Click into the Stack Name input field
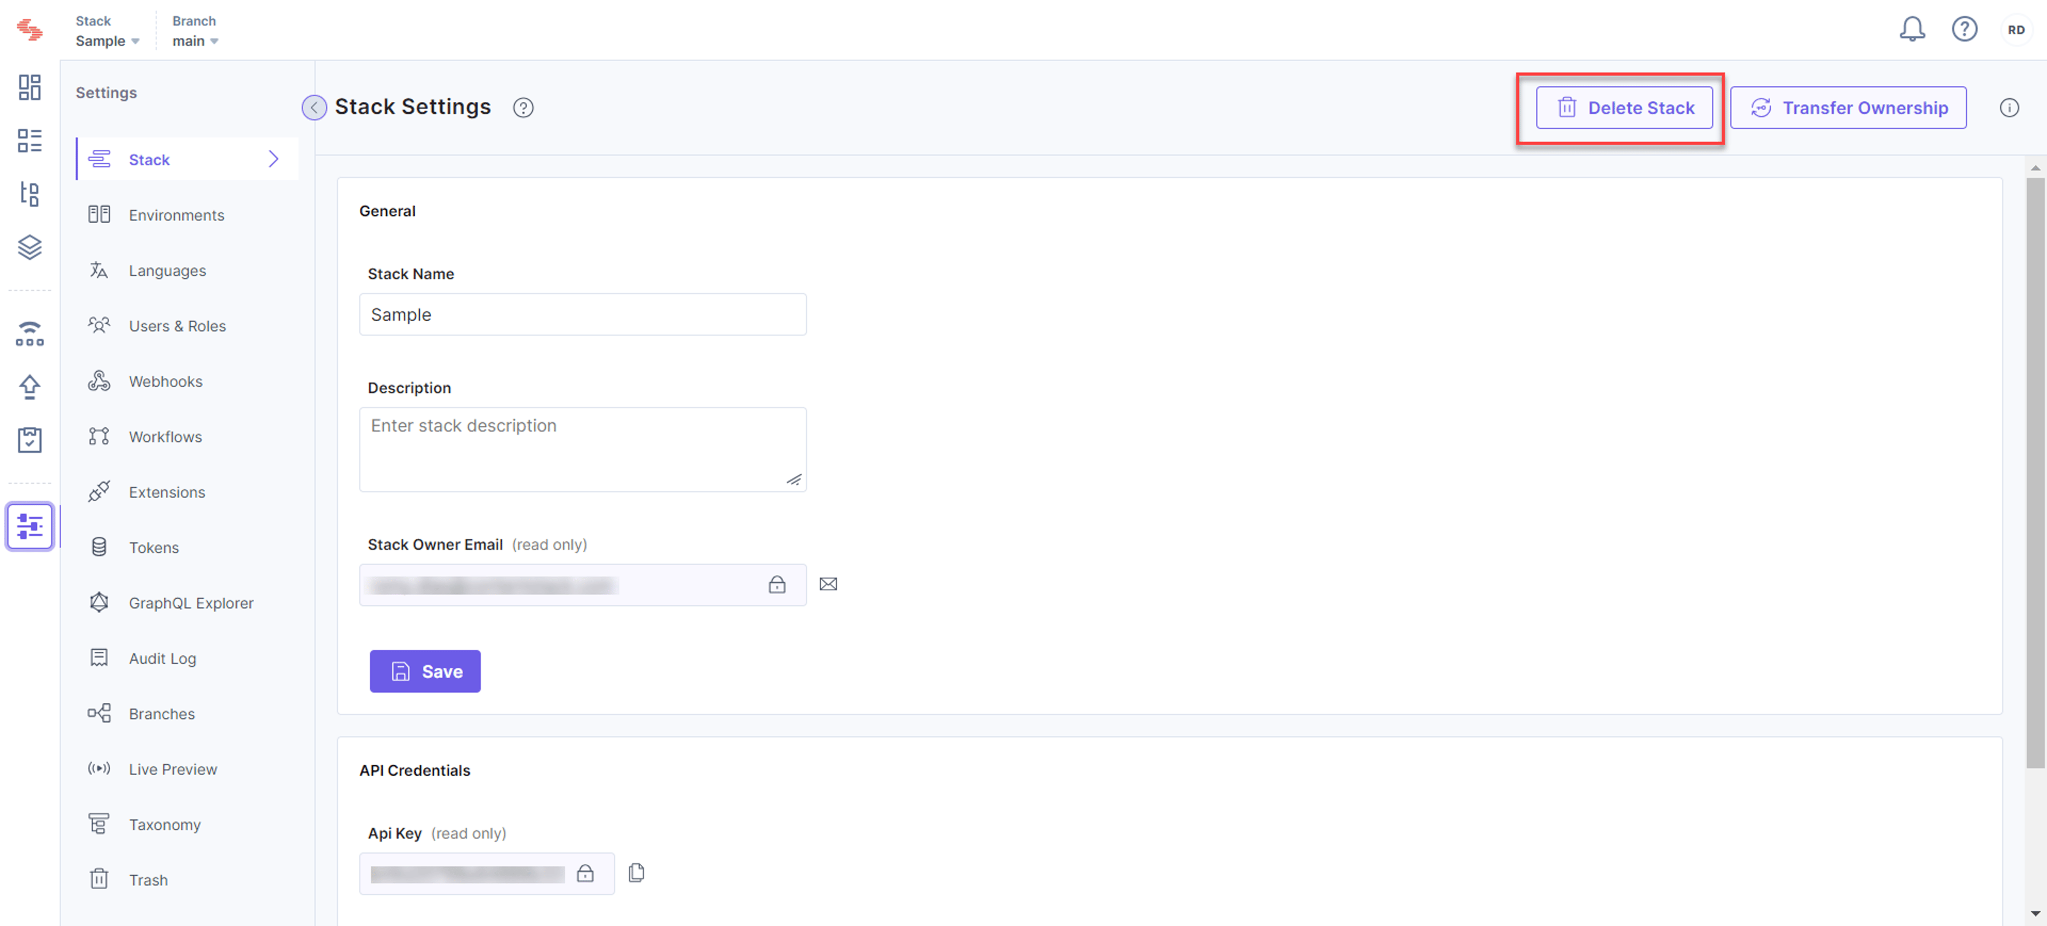This screenshot has height=926, width=2047. [x=583, y=314]
